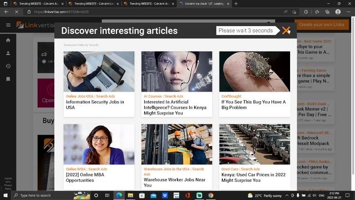
Task: Open Cortana circle icon on taskbar
Action: click(x=96, y=195)
